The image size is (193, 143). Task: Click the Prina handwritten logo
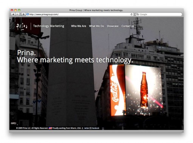[22, 26]
